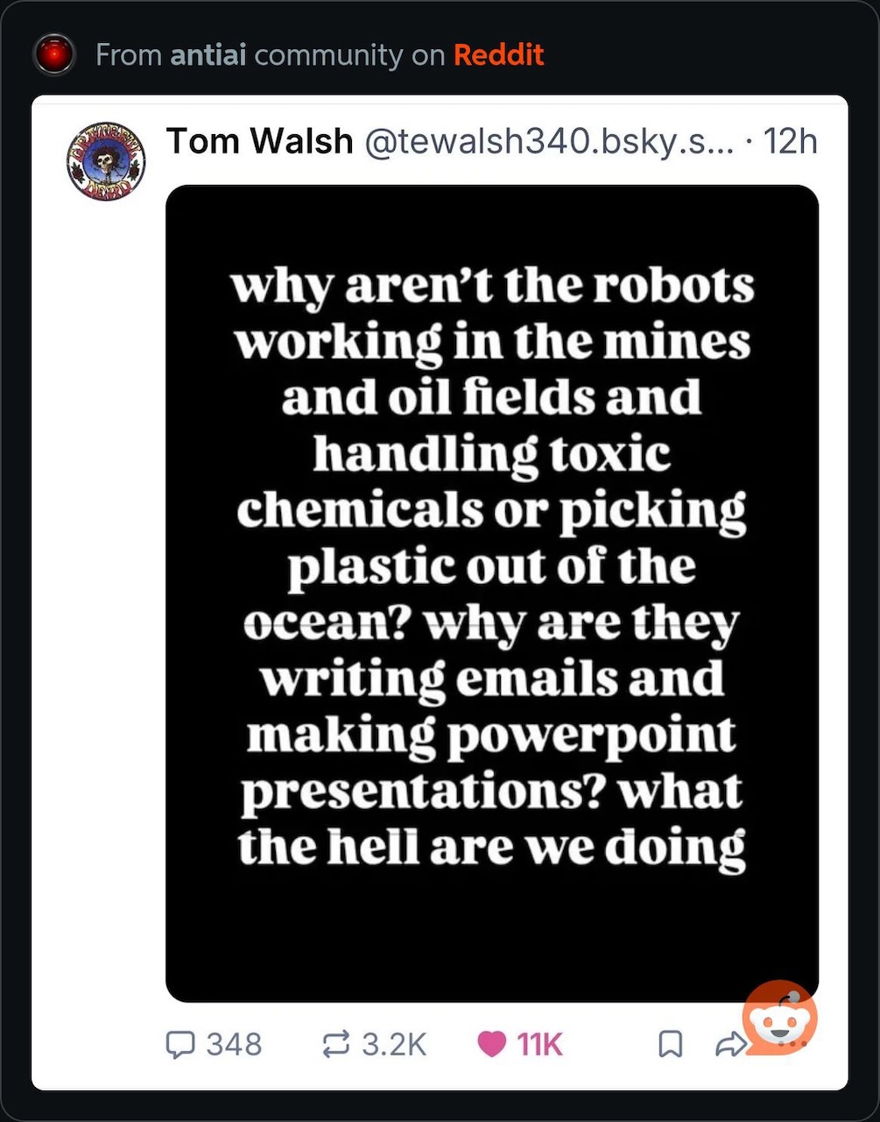
Task: Toggle the bookmark save icon
Action: pos(670,1044)
